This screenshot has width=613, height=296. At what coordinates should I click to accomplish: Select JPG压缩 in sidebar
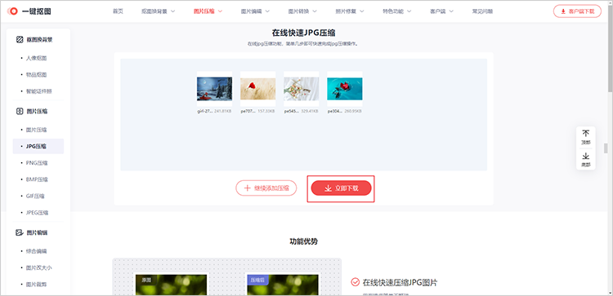point(38,146)
